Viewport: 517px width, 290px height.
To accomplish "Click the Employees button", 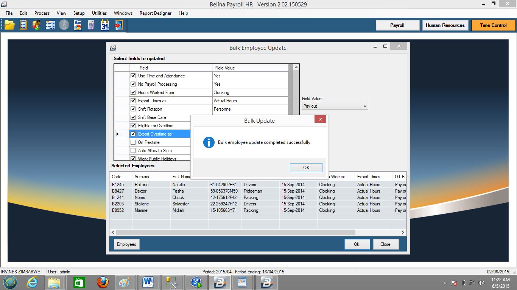I will [126, 244].
